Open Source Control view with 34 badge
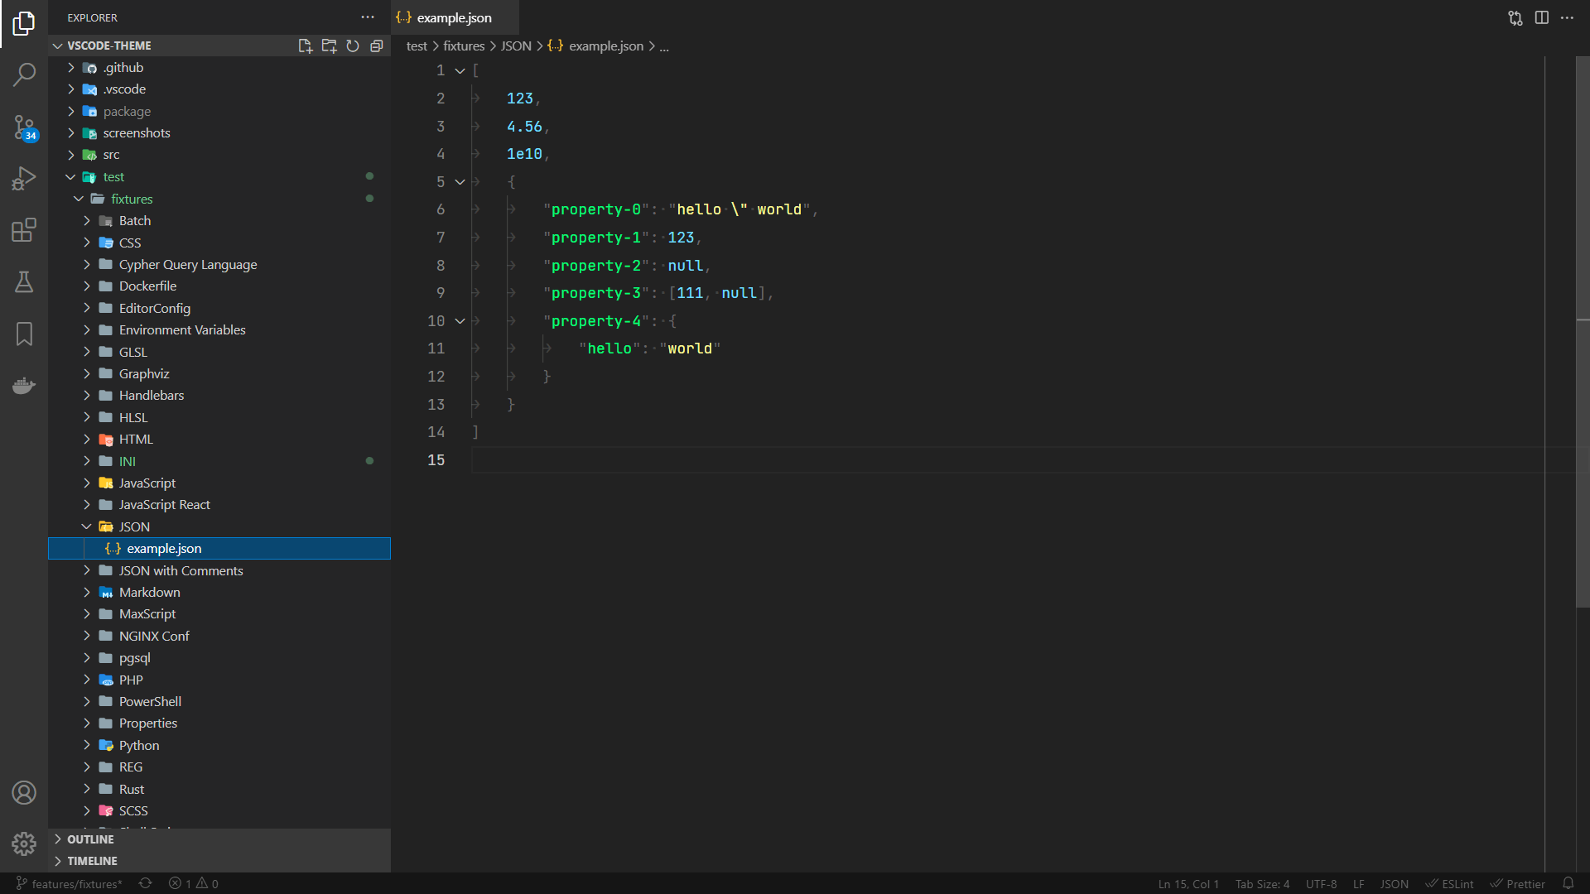The width and height of the screenshot is (1590, 894). tap(24, 127)
